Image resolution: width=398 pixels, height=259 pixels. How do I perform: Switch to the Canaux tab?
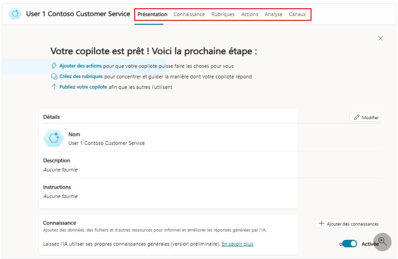(297, 14)
